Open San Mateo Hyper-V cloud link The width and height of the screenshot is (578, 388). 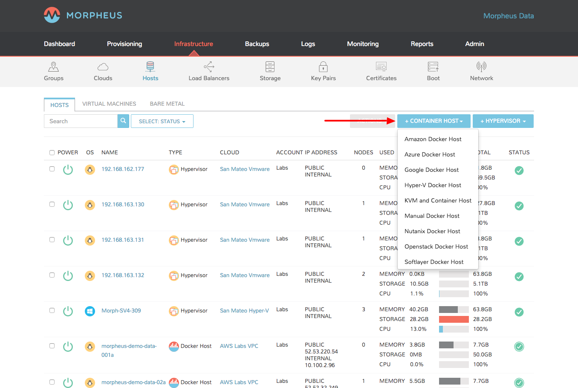pyautogui.click(x=244, y=310)
